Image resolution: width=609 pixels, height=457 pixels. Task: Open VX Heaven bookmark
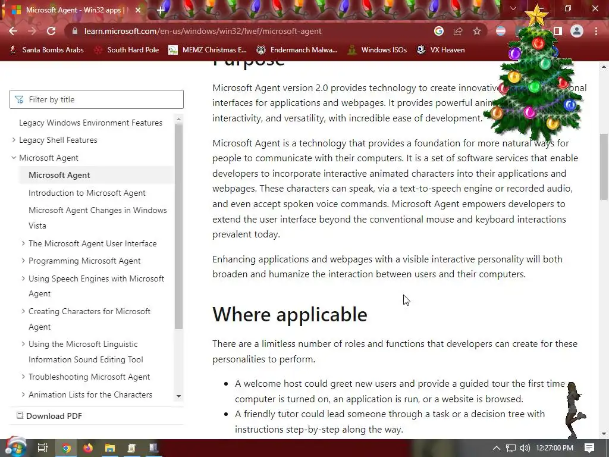pos(441,50)
